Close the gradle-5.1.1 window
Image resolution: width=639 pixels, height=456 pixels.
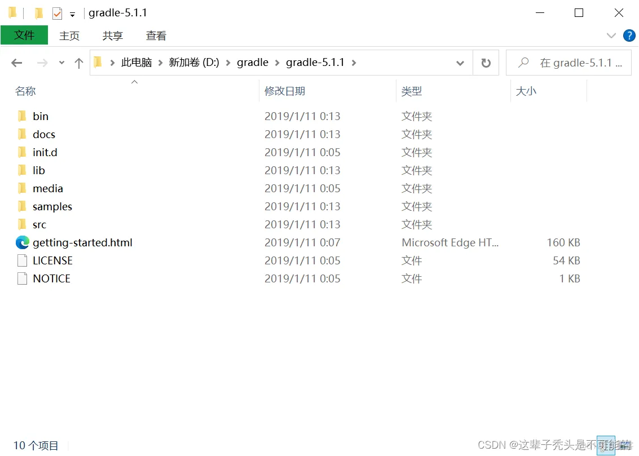pos(619,13)
